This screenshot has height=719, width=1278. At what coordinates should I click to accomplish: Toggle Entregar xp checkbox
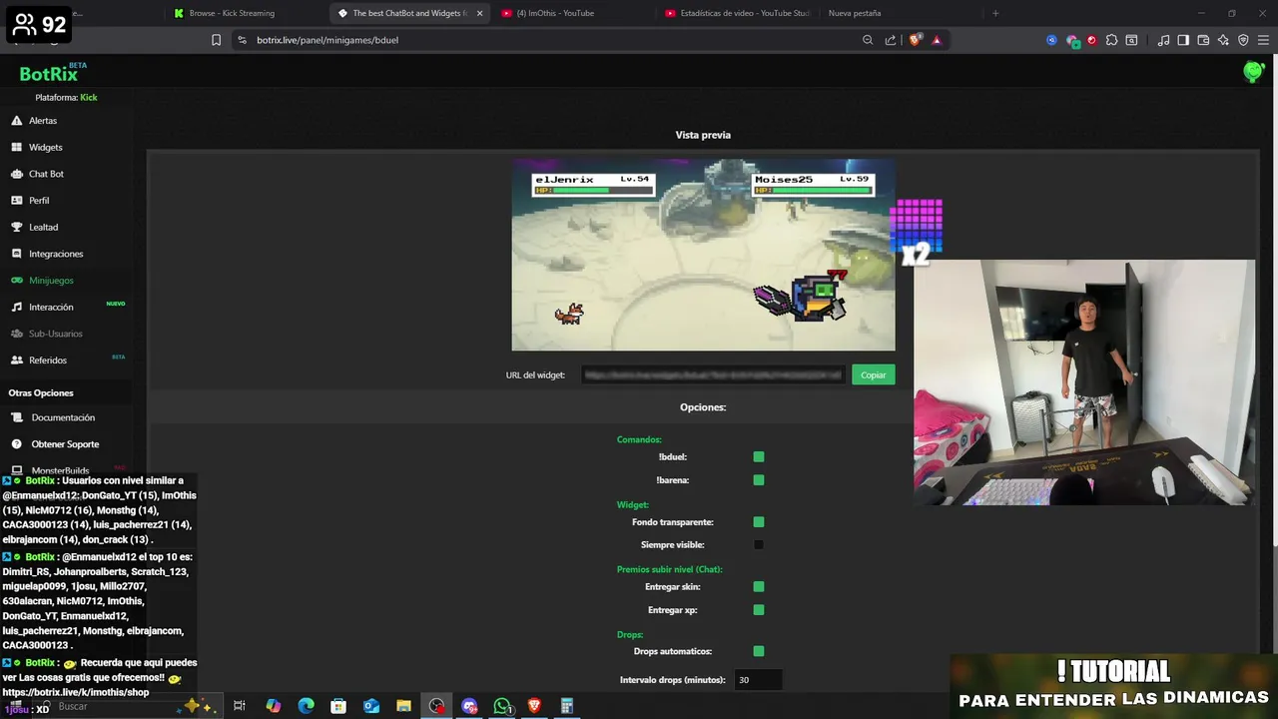759,610
